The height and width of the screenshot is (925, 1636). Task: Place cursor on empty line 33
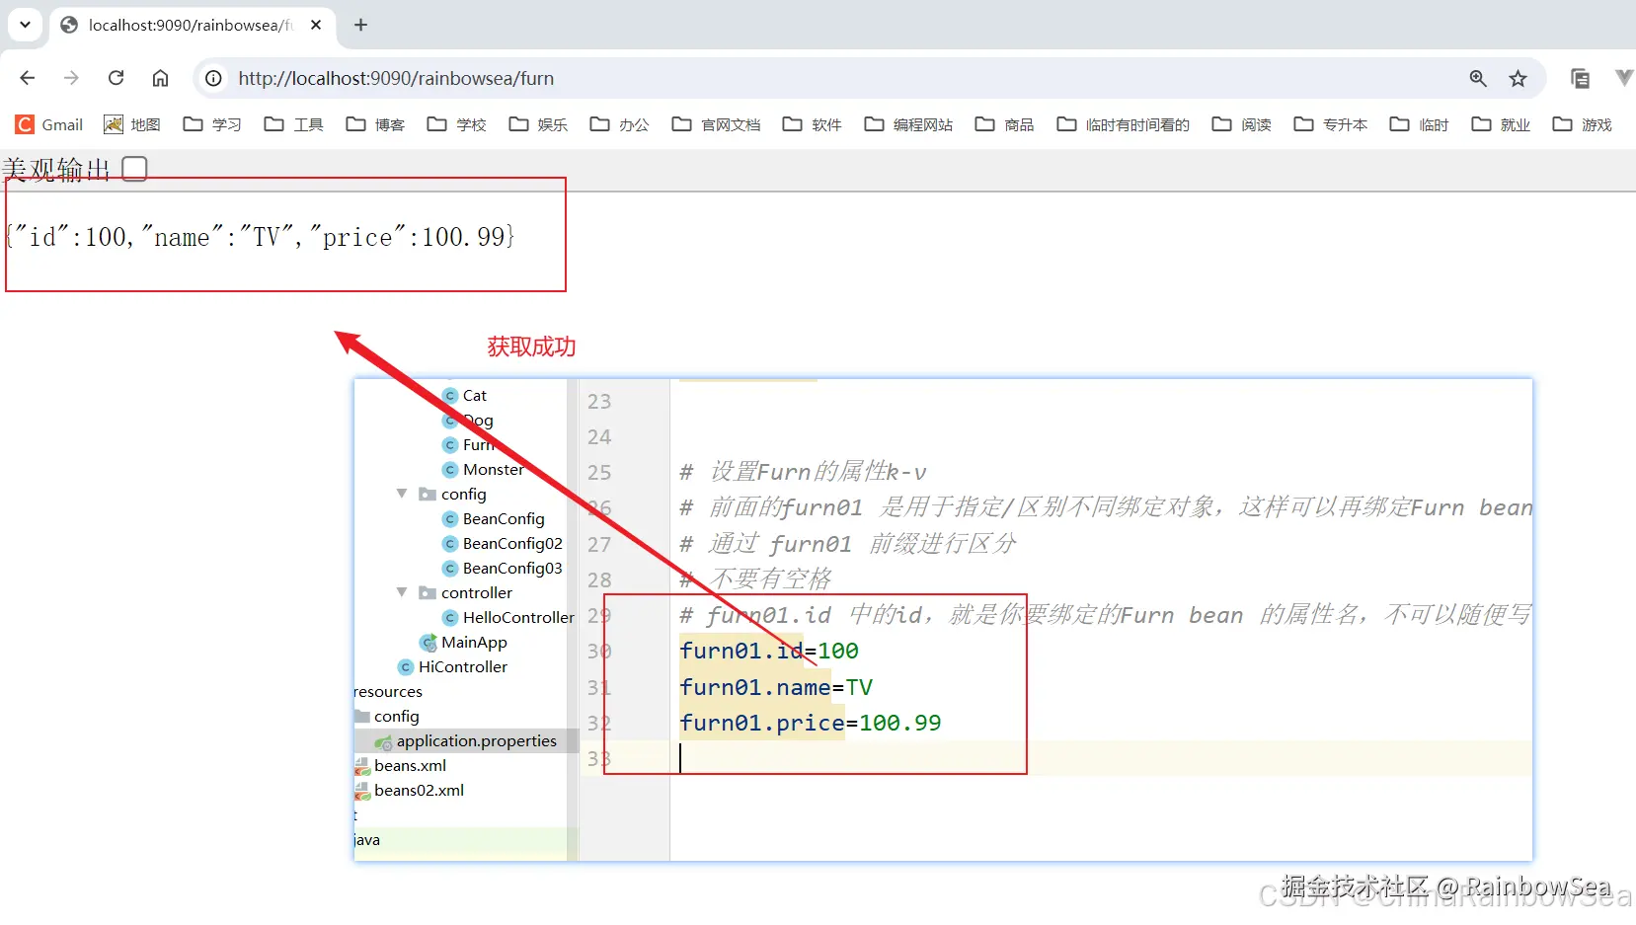tap(1101, 758)
